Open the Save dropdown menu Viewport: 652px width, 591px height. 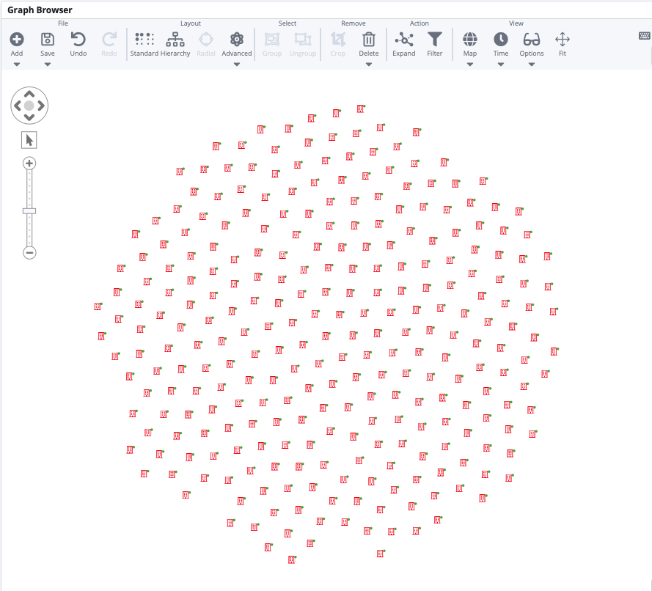pyautogui.click(x=47, y=65)
